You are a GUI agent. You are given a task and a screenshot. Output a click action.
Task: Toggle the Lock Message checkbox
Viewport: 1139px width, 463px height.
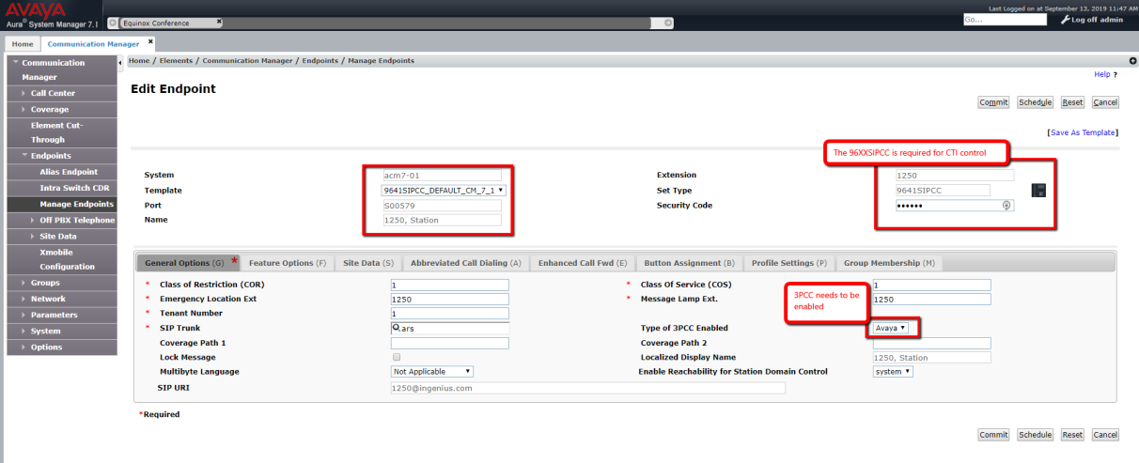point(396,358)
